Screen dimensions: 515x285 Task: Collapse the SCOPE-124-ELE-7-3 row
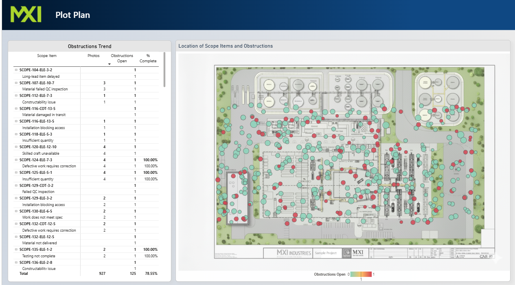point(16,160)
